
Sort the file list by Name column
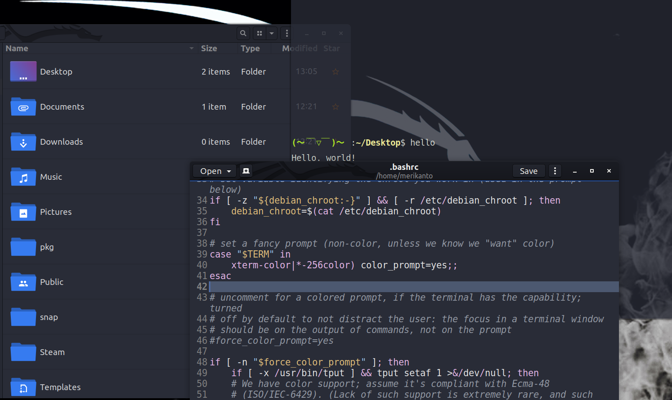[x=17, y=49]
